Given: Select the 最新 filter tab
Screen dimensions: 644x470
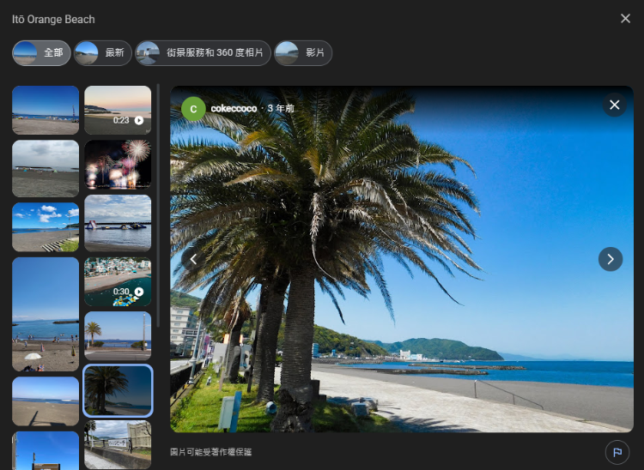Looking at the screenshot, I should tap(103, 53).
